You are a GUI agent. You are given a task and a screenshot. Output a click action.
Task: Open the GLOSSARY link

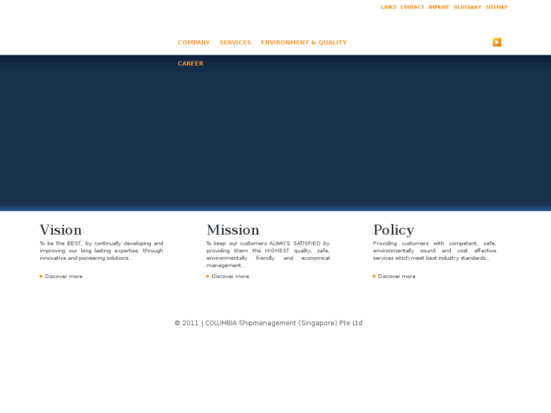[x=468, y=7]
